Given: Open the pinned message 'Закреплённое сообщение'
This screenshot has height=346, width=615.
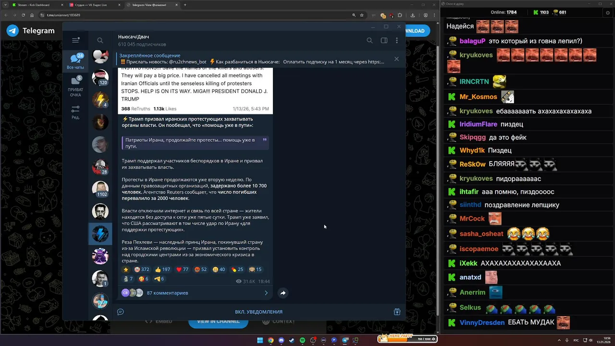Looking at the screenshot, I should (251, 59).
